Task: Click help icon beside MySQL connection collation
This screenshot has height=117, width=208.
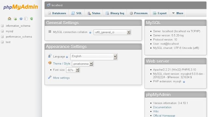Action: [x=90, y=32]
